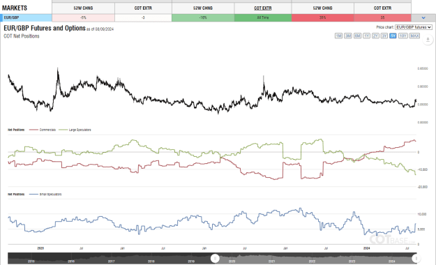
Task: Set chart range to 6M
Action: [357, 36]
